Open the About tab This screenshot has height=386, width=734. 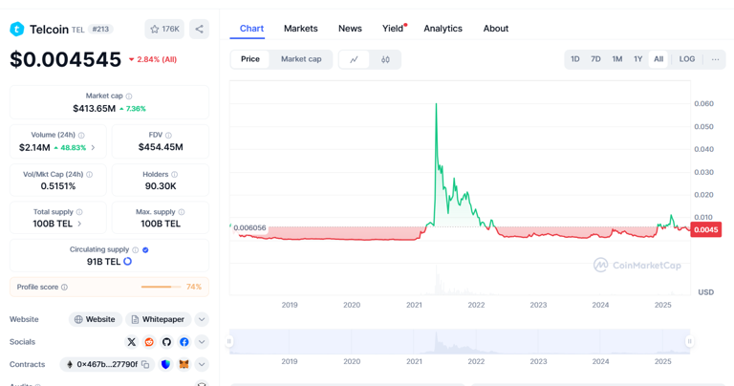tap(496, 29)
